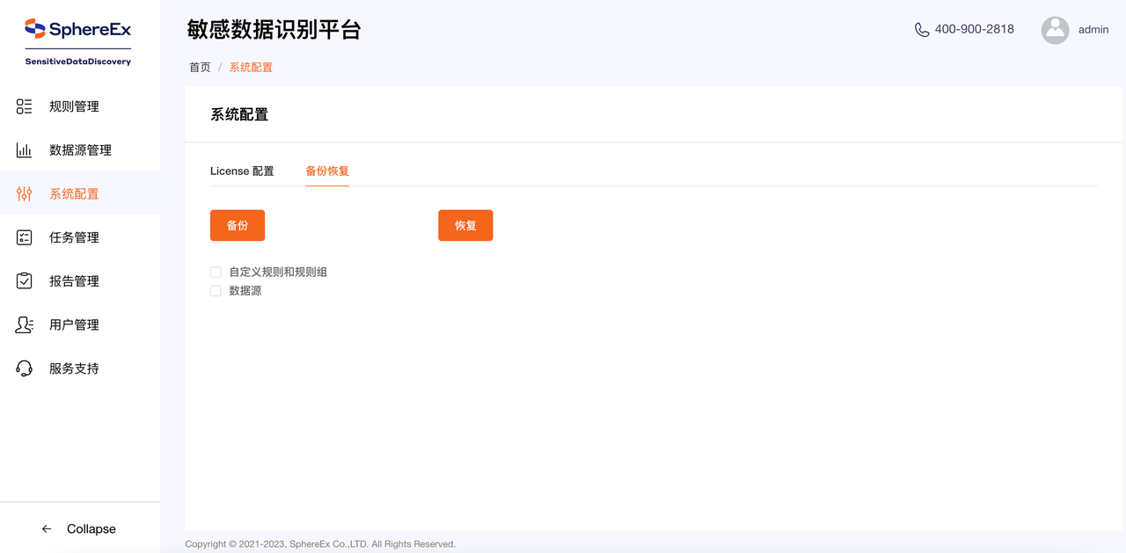Check the 自定义规则和规则组 checkbox
Image resolution: width=1126 pixels, height=553 pixels.
click(216, 272)
